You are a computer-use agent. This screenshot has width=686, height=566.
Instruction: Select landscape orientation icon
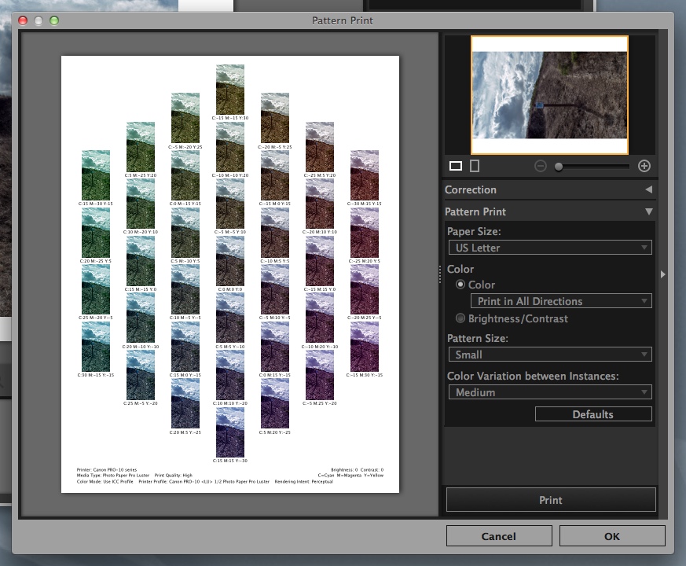[x=456, y=166]
